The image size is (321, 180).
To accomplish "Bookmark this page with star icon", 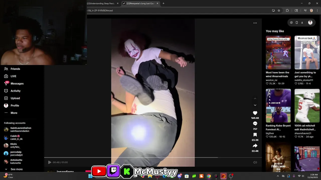I will pyautogui.click(x=279, y=10).
